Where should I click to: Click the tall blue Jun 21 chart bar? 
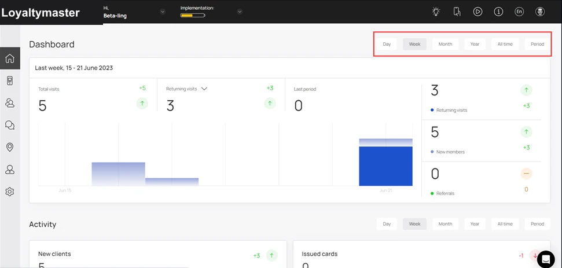(385, 166)
